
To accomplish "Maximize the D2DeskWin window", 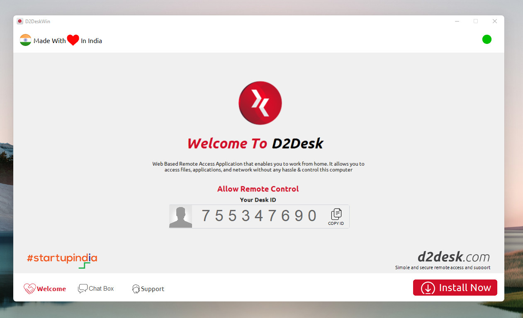I will pyautogui.click(x=476, y=21).
